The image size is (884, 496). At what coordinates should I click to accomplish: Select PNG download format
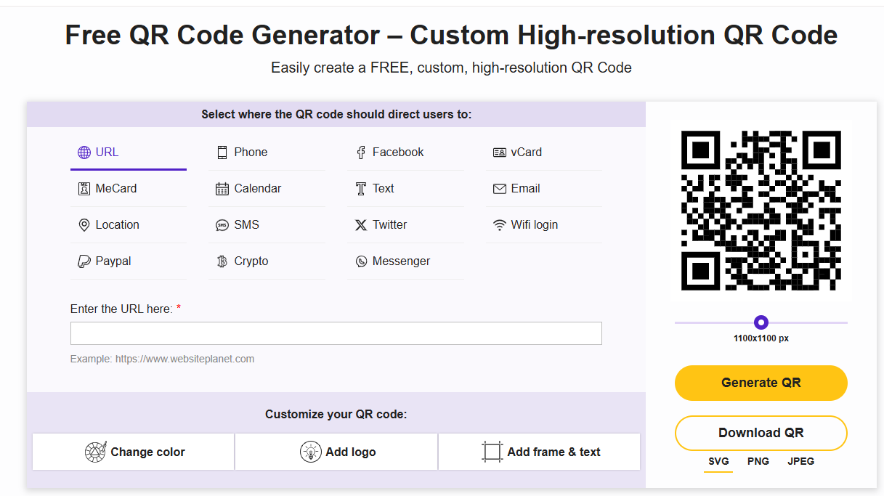758,461
